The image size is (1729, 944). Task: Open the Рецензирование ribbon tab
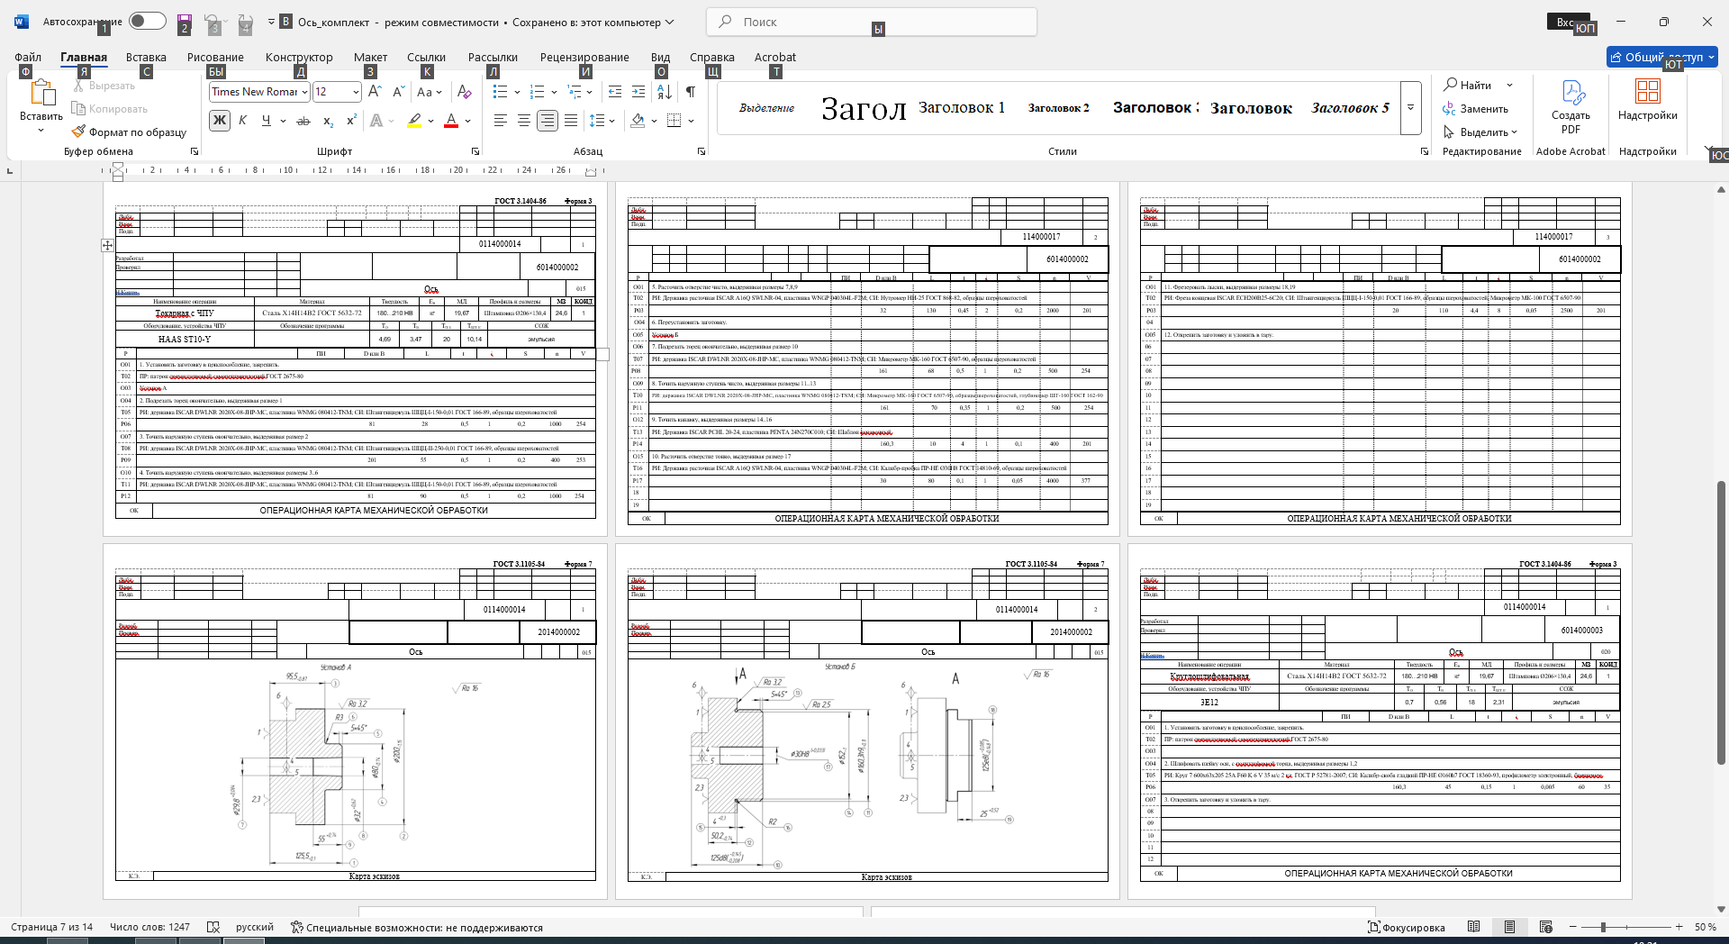584,57
